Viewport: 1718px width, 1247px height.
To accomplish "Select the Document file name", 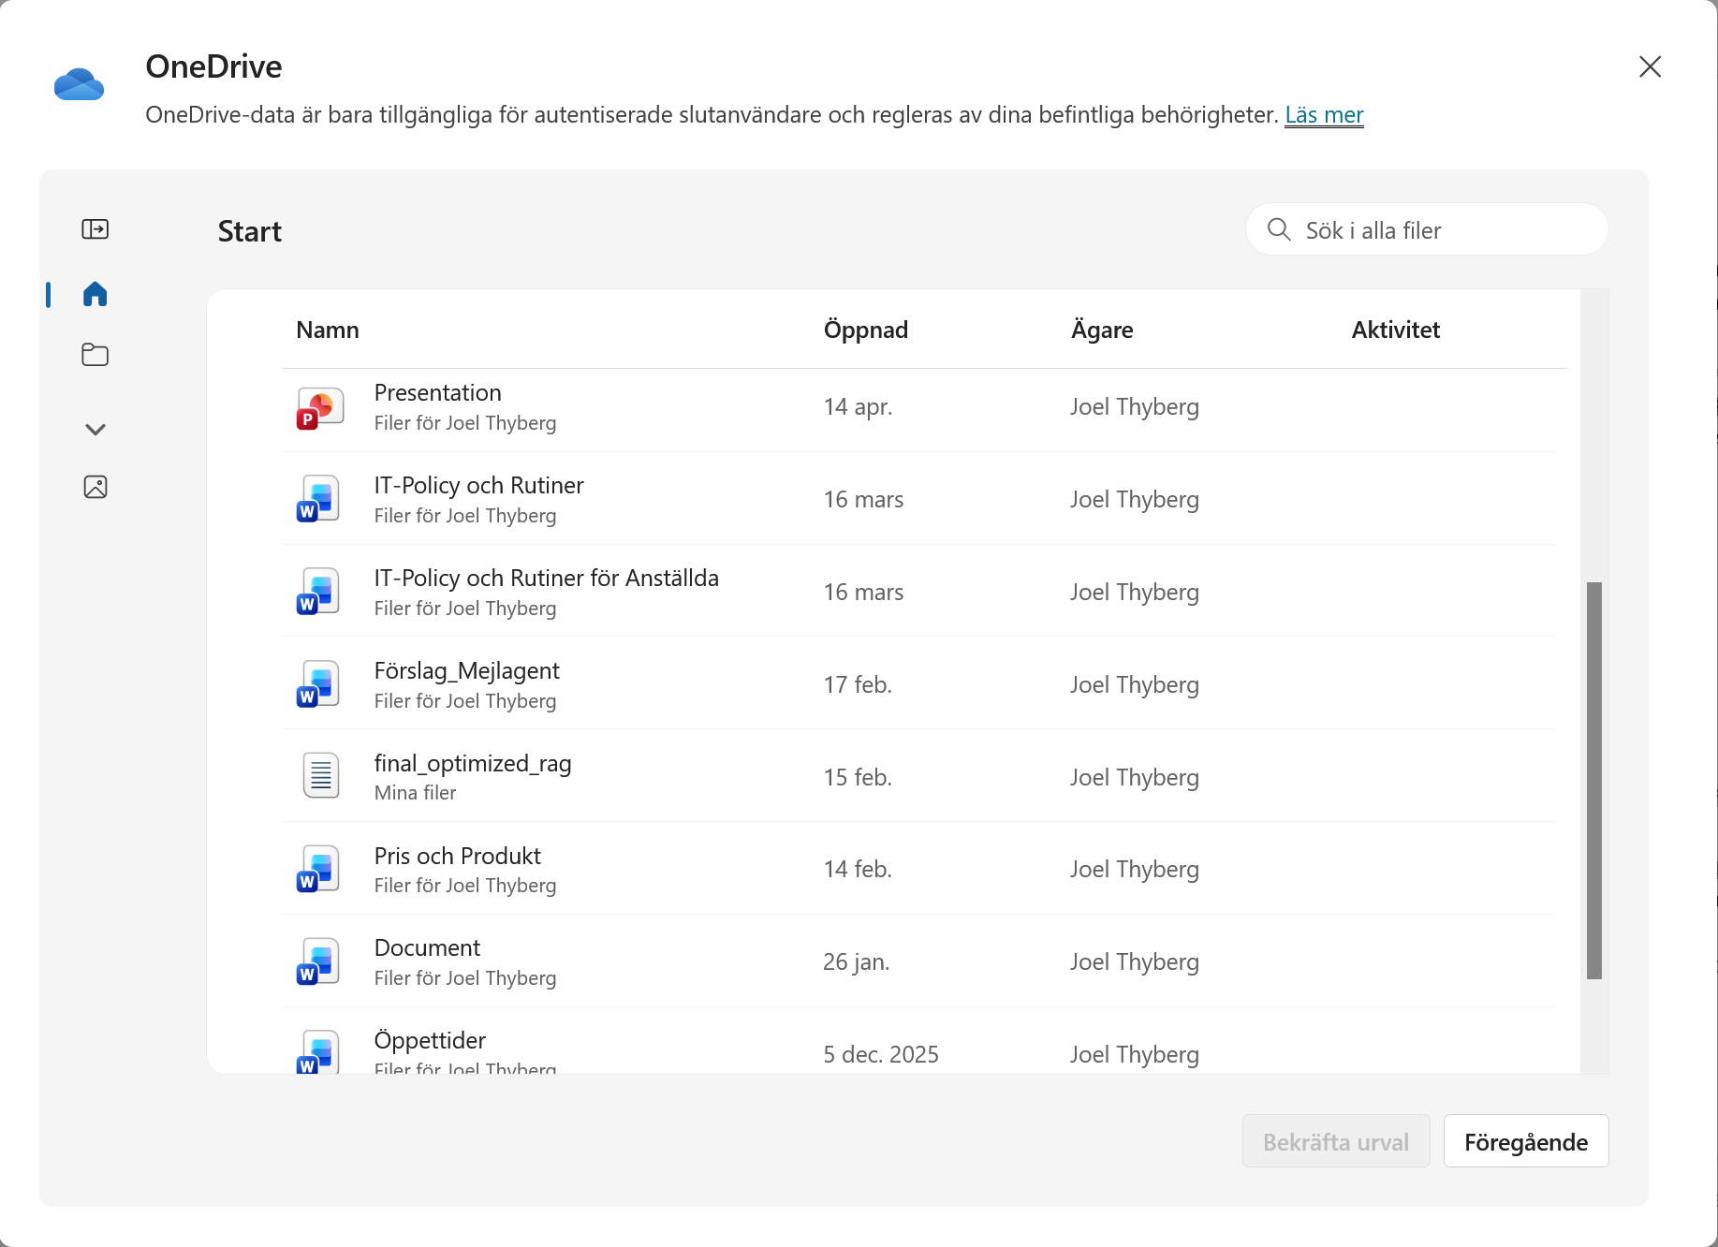I will click(427, 947).
